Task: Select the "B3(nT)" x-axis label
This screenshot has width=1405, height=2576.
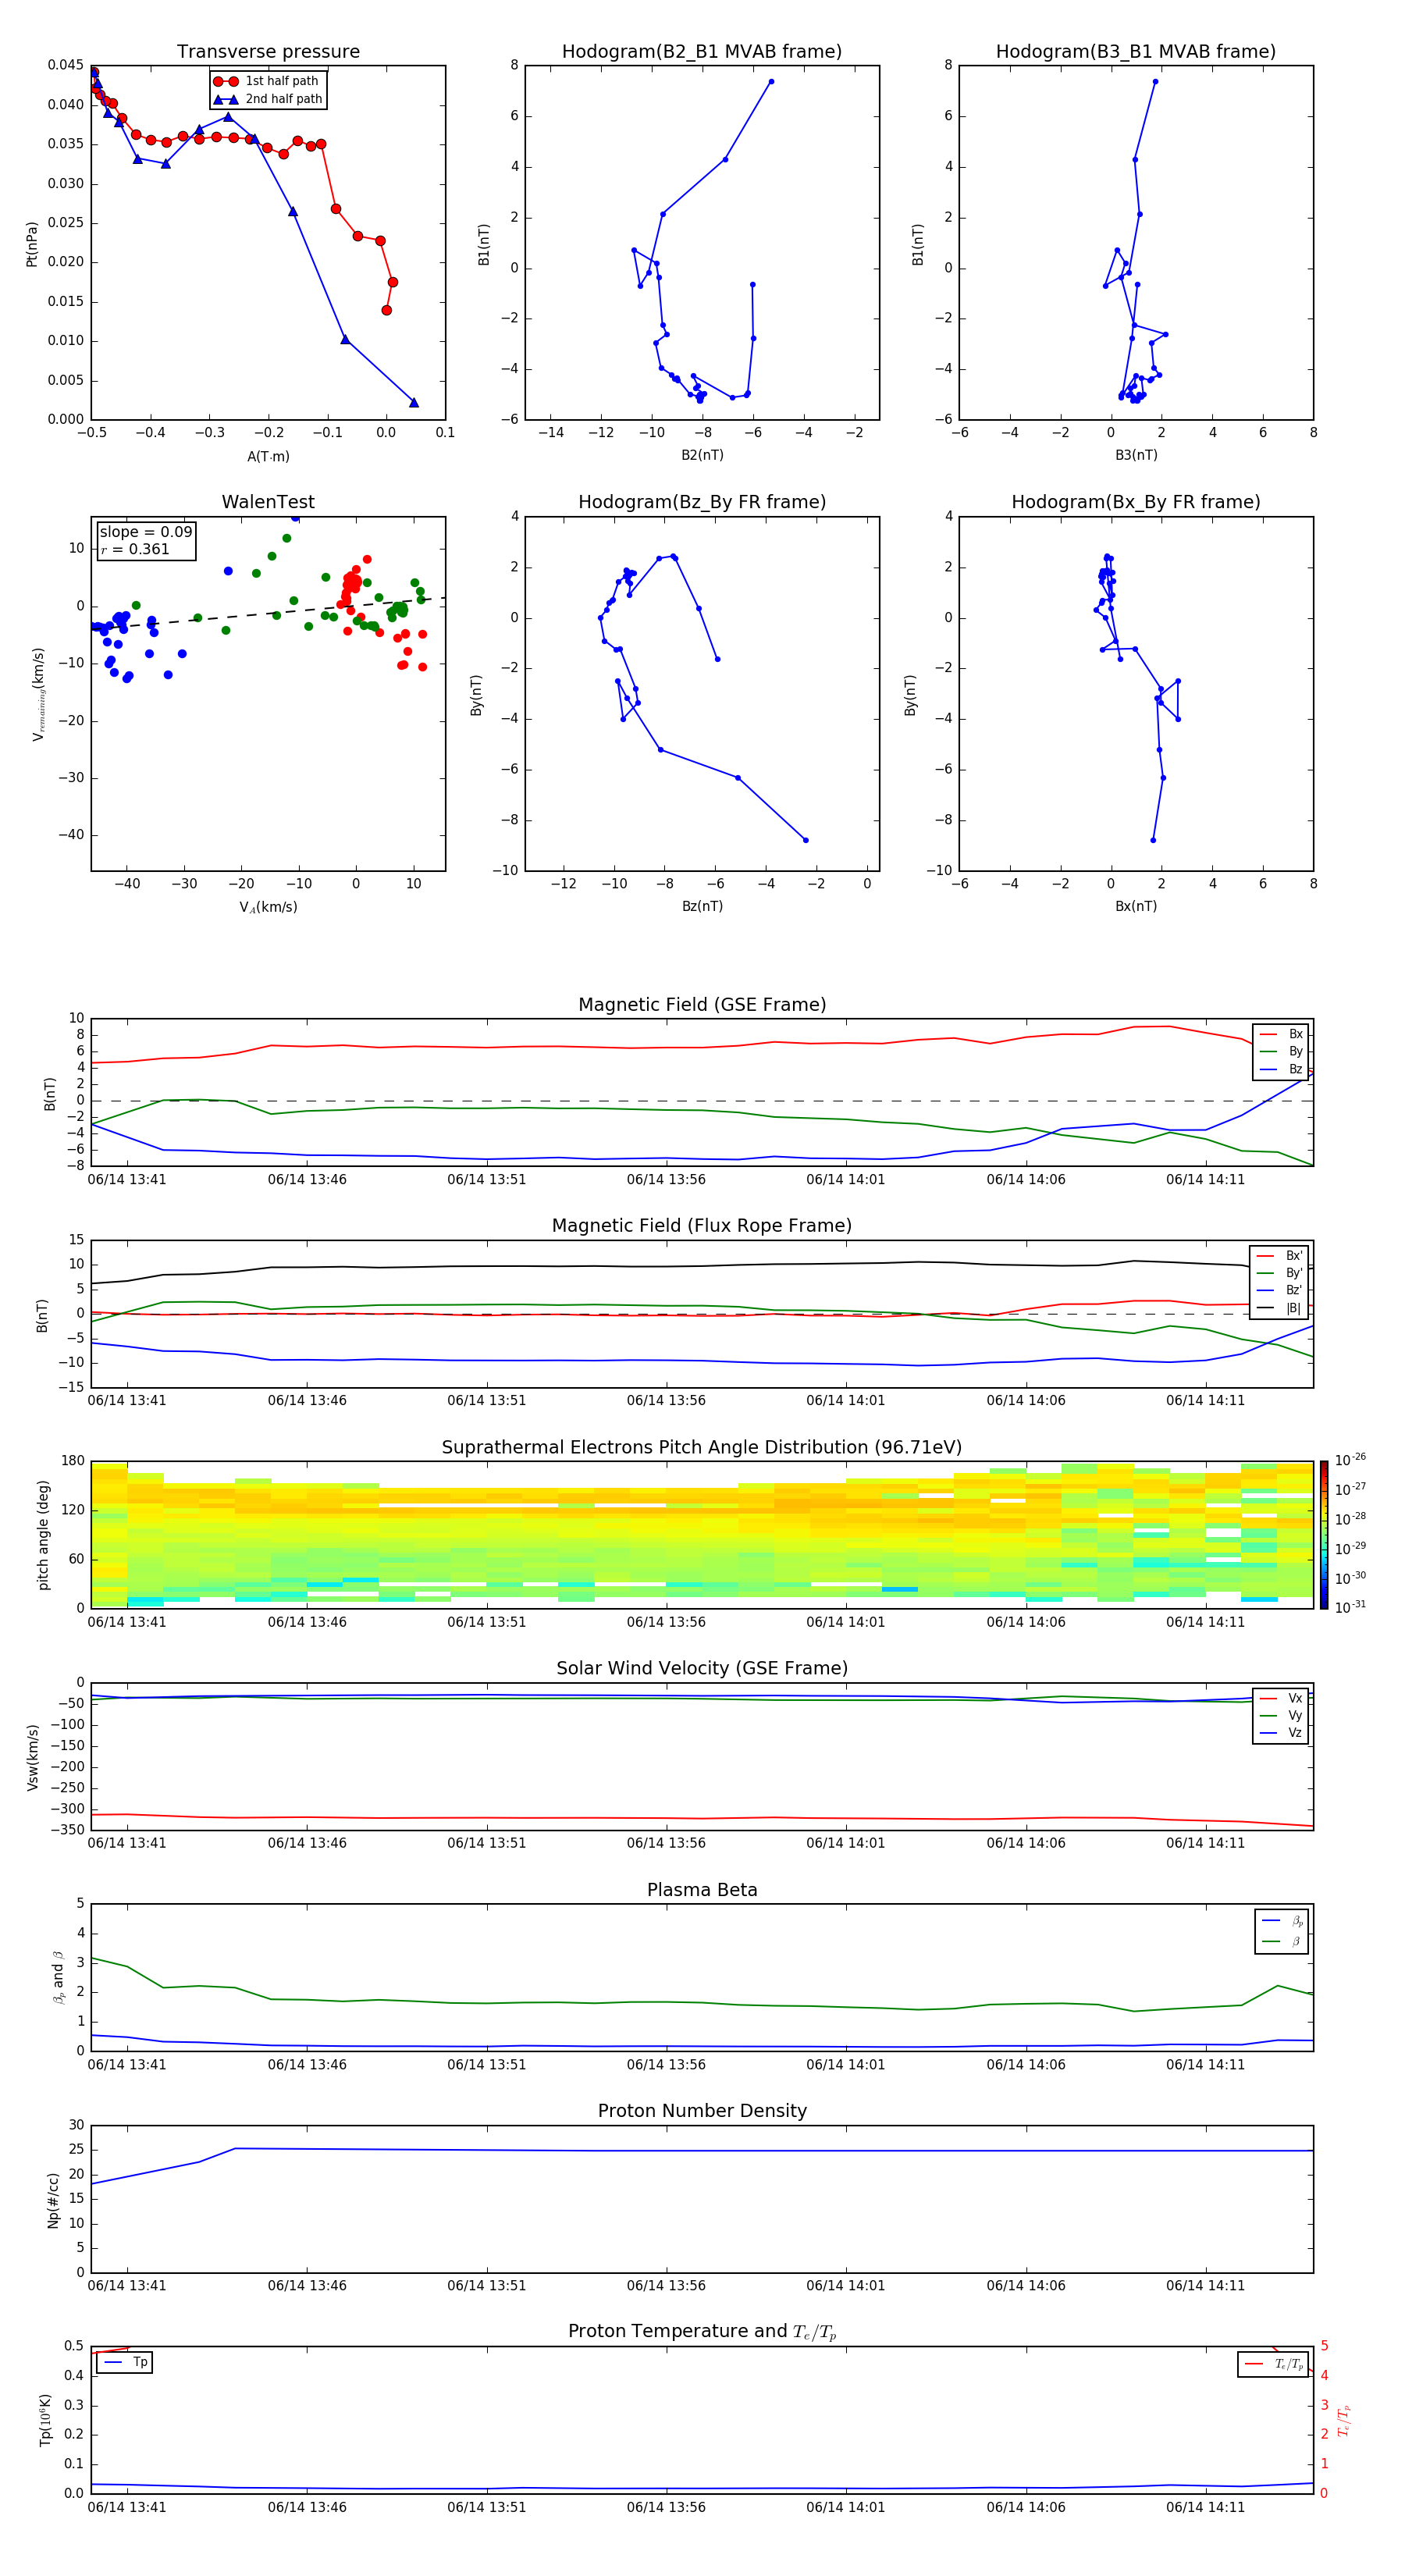Action: (x=1136, y=455)
